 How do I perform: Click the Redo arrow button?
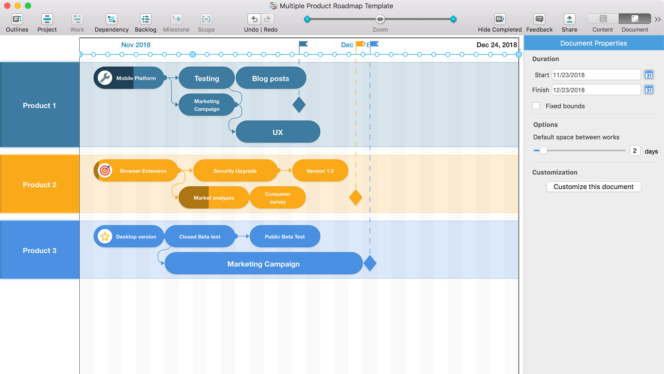[269, 19]
